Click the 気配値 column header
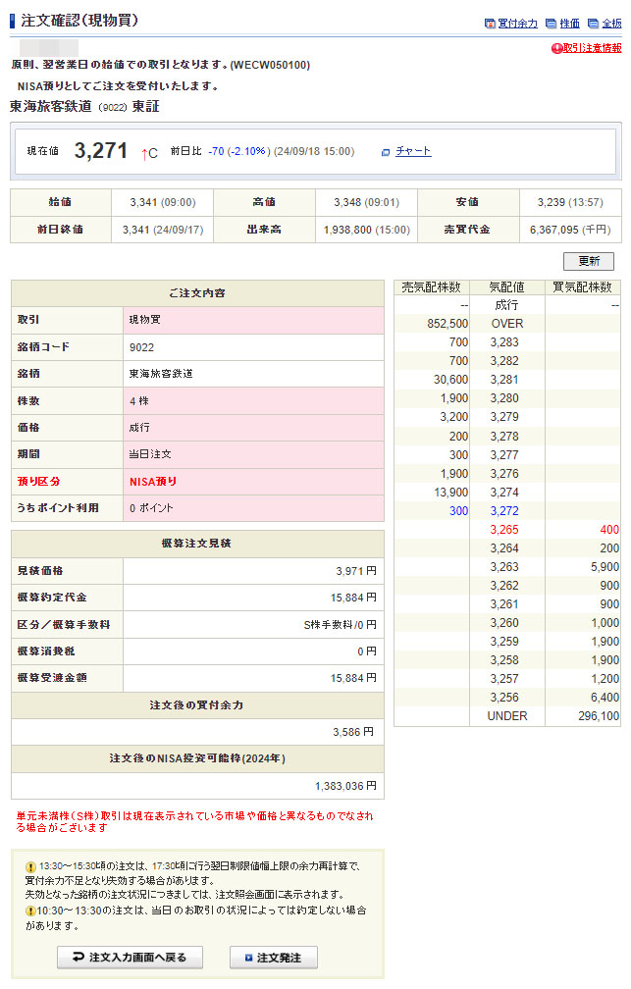 pyautogui.click(x=507, y=287)
